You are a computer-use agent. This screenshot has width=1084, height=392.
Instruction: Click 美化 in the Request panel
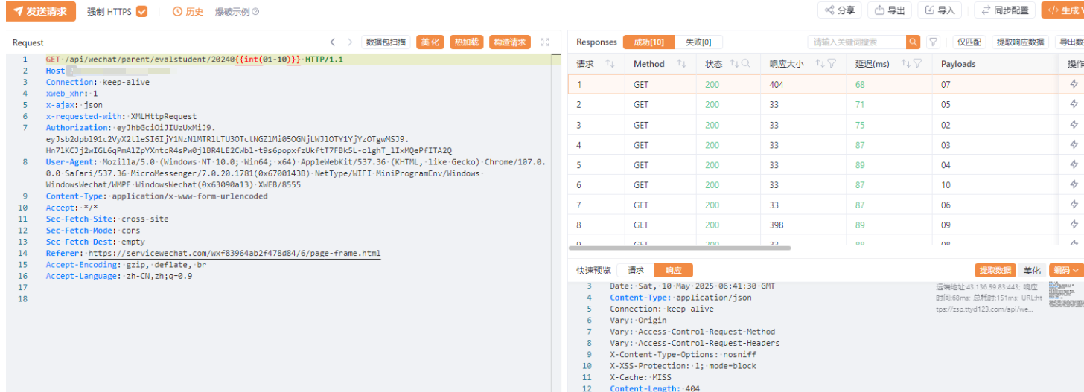tap(430, 42)
